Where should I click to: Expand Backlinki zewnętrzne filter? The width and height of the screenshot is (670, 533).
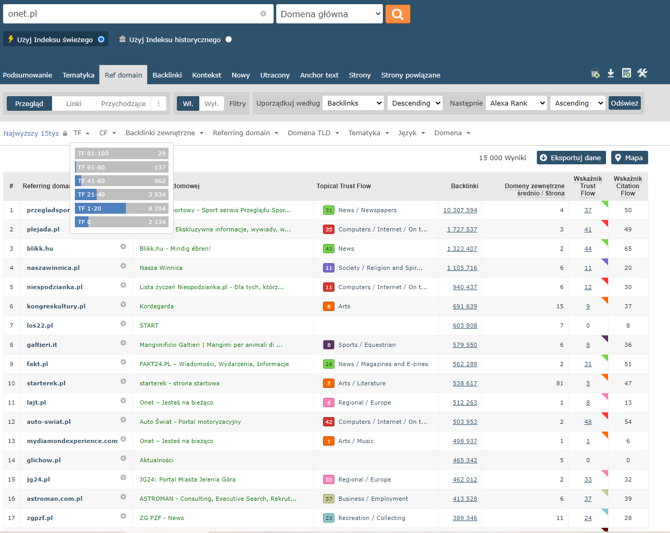[164, 133]
